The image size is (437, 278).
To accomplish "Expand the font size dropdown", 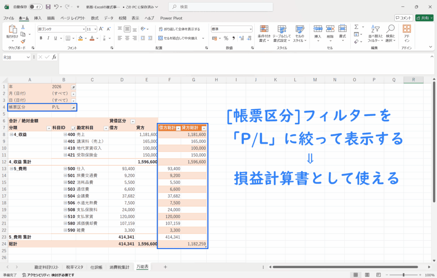I will click(95, 29).
